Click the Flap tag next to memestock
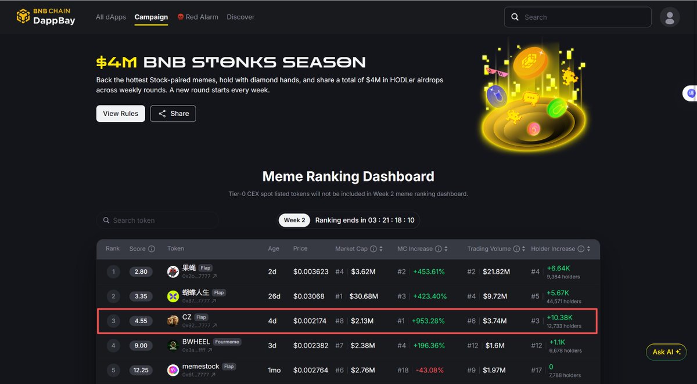 (x=229, y=367)
